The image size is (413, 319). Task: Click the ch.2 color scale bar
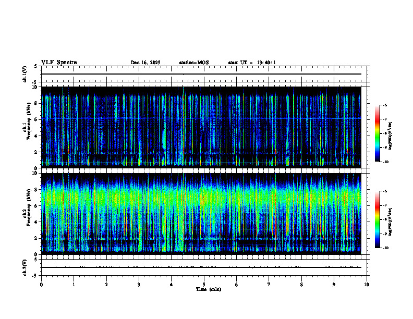(377, 219)
